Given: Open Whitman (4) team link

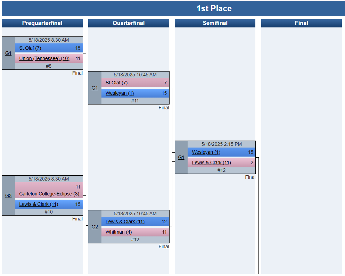Looking at the screenshot, I should (118, 232).
